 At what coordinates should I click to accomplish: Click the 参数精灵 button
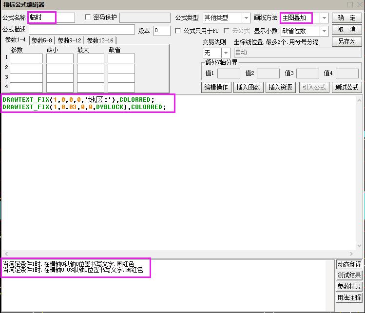[x=349, y=286]
